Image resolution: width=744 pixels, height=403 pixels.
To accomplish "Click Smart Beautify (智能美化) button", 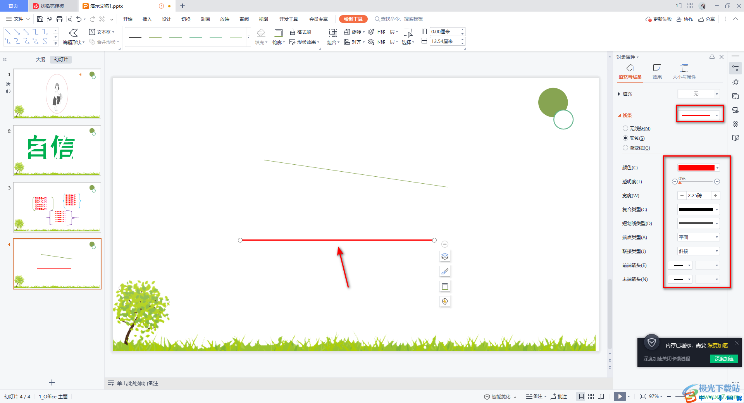I will pyautogui.click(x=500, y=396).
